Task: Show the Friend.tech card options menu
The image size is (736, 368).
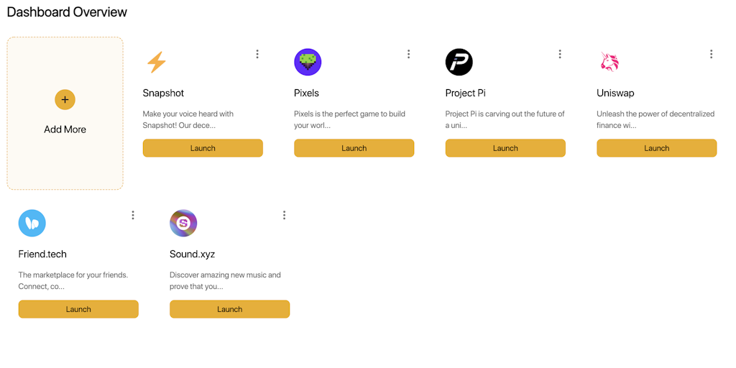Action: (133, 215)
